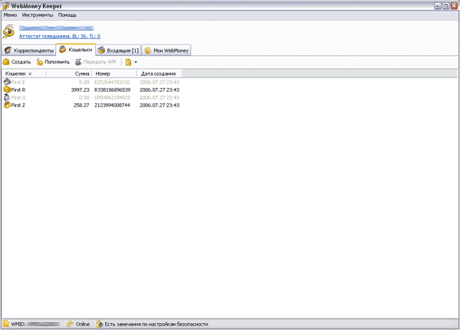
Task: Click the Мои WebMoney tab coin icon
Action: (x=148, y=51)
